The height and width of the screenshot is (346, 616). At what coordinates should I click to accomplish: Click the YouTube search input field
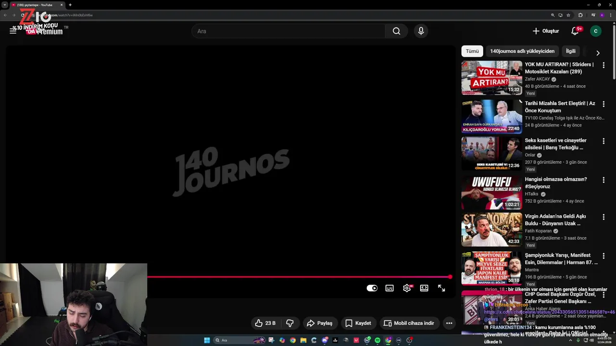[288, 31]
